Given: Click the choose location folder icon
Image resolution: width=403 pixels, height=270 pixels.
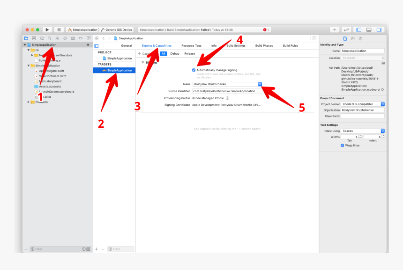Looking at the screenshot, I should (383, 63).
